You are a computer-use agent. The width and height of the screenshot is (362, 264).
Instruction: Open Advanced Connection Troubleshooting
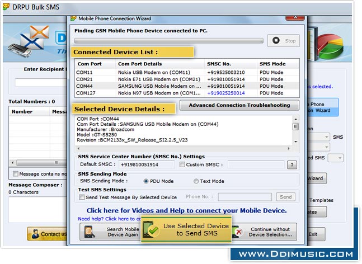[239, 105]
